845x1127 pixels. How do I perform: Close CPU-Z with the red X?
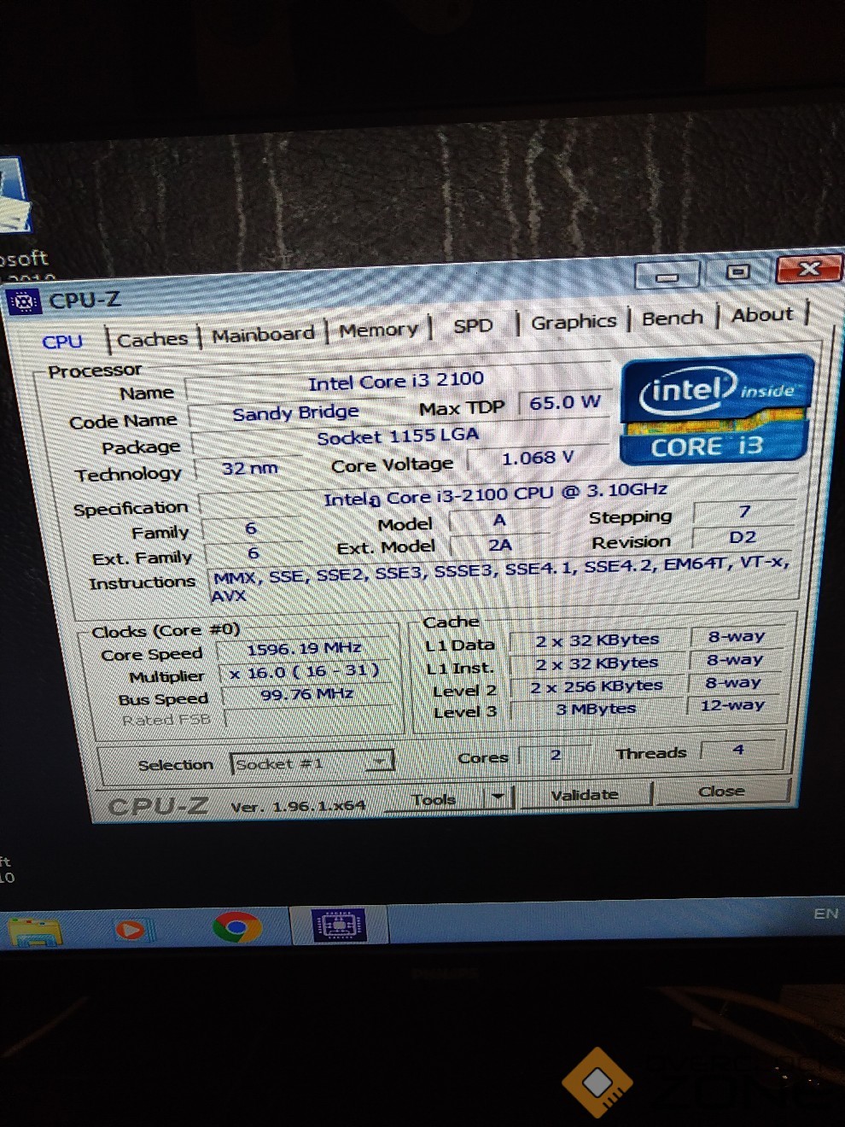click(x=808, y=269)
